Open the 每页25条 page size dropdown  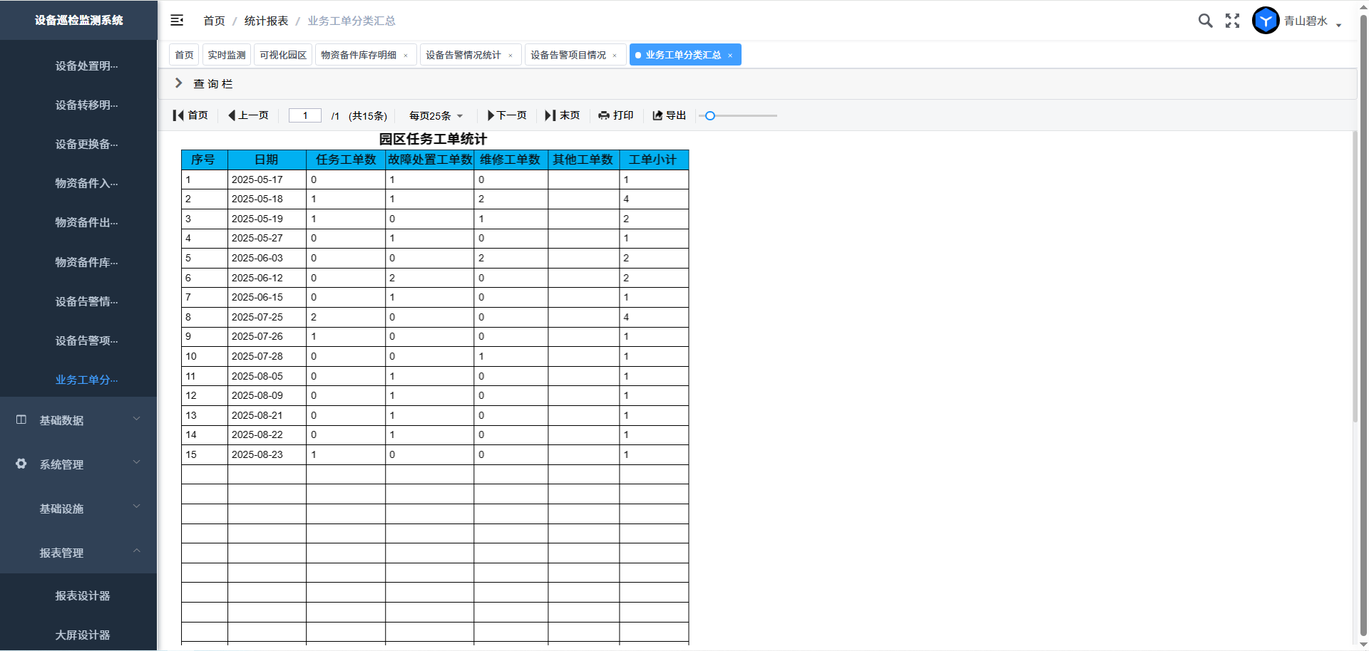point(436,115)
